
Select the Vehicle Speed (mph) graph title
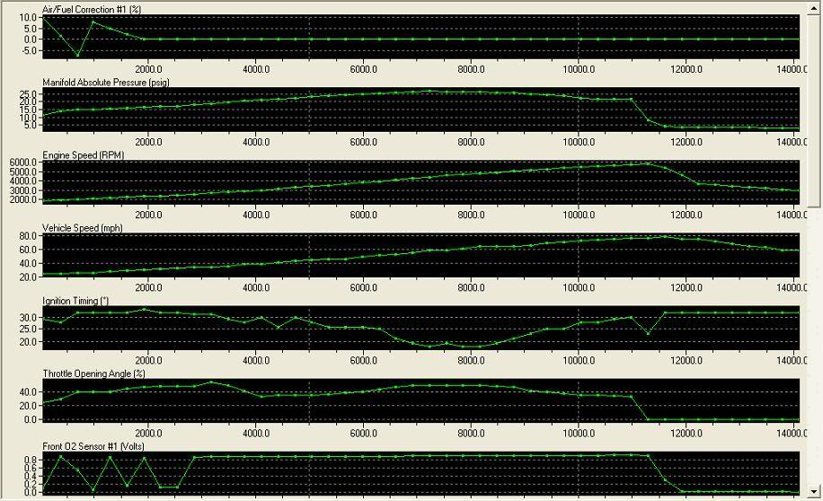click(83, 228)
